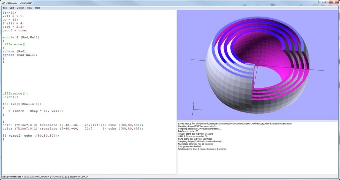340x180 pixels.
Task: Click the code line 'sphere (Rad);'
Action: click(15, 51)
